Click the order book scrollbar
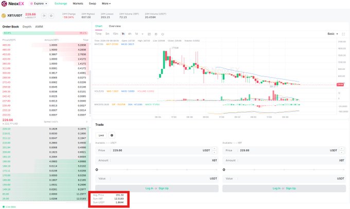Viewport: 350px width, 209px height. pos(90,92)
